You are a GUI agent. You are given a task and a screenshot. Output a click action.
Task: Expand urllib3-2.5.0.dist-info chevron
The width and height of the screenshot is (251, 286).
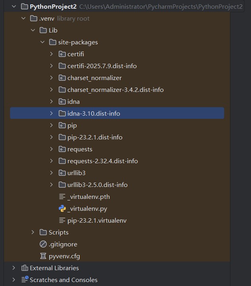(x=52, y=185)
